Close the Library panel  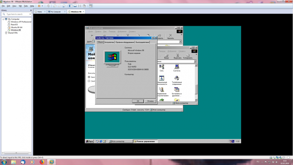click(x=31, y=10)
